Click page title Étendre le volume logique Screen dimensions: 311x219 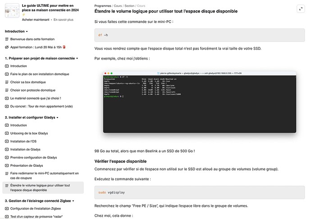166,11
